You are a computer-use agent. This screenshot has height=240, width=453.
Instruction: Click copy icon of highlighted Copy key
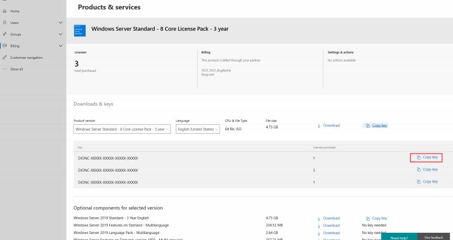point(368,125)
